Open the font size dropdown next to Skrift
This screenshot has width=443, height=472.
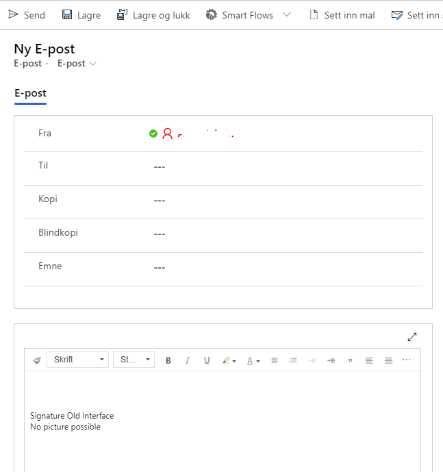coord(134,360)
